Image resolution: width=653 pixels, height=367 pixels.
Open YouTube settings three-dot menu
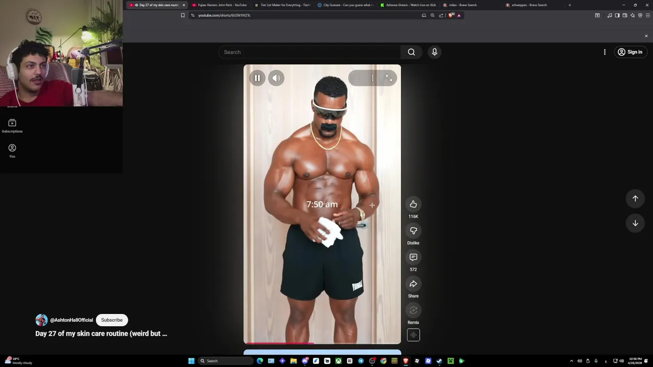[x=605, y=52]
